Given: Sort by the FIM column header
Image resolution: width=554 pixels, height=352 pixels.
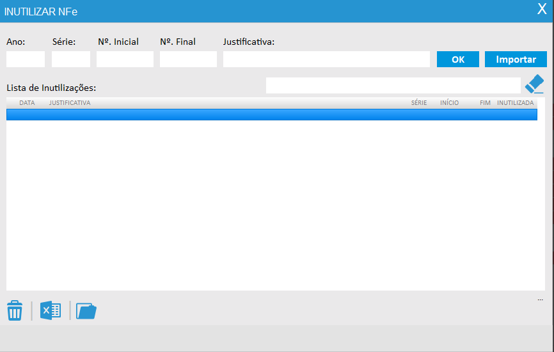Looking at the screenshot, I should click(x=485, y=103).
